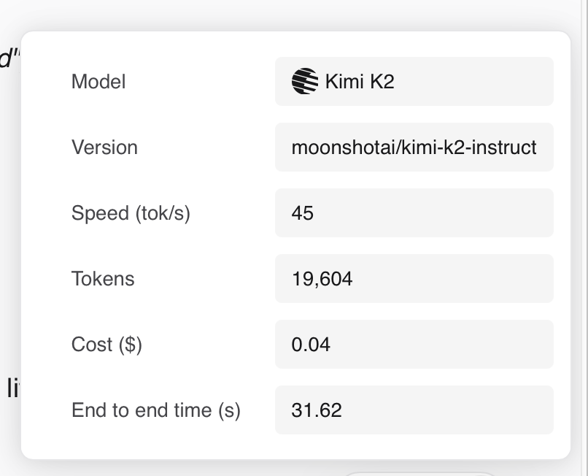This screenshot has width=588, height=476.
Task: Click the End to end time (s) label
Action: [156, 410]
